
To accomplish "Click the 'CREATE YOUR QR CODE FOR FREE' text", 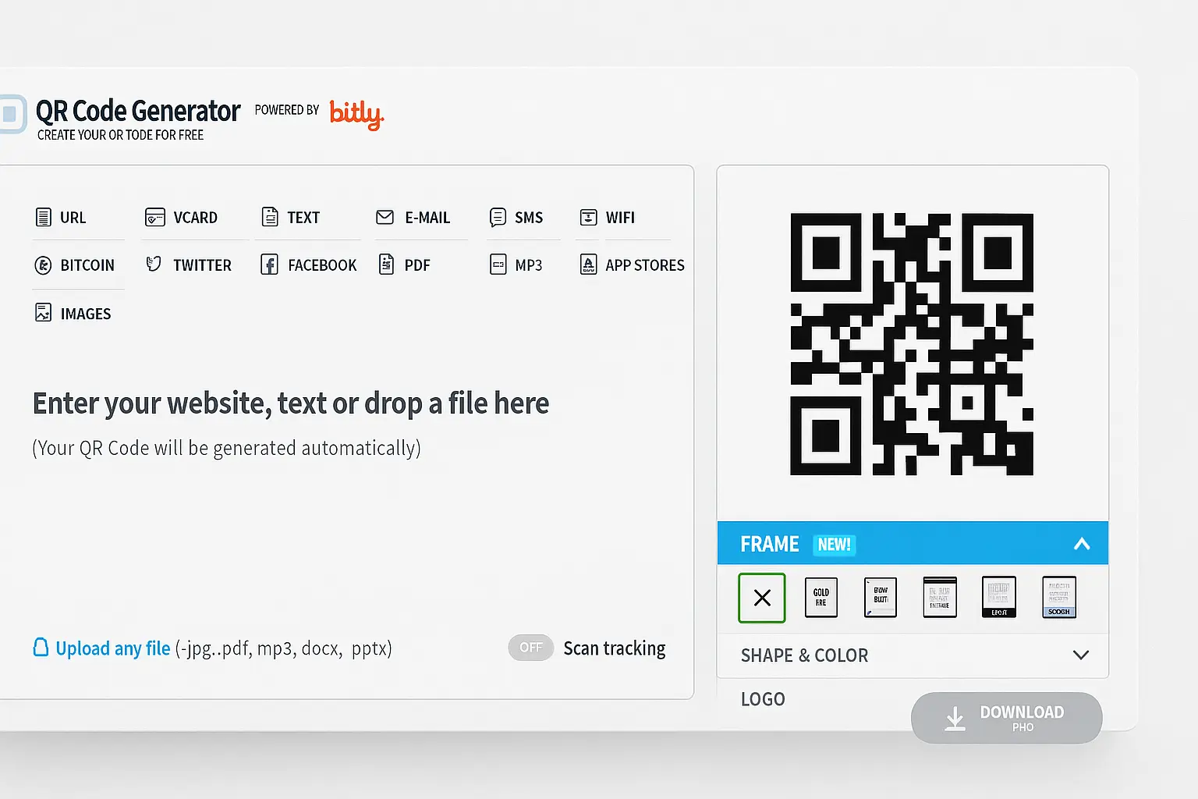I will click(x=120, y=135).
